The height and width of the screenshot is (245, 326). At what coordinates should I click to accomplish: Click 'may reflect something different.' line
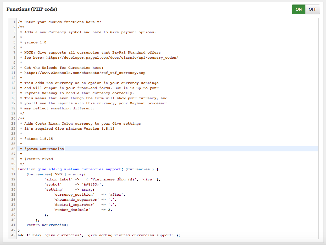[x=57, y=109]
